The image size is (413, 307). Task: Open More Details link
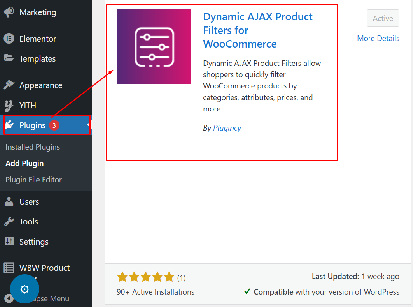[x=378, y=38]
